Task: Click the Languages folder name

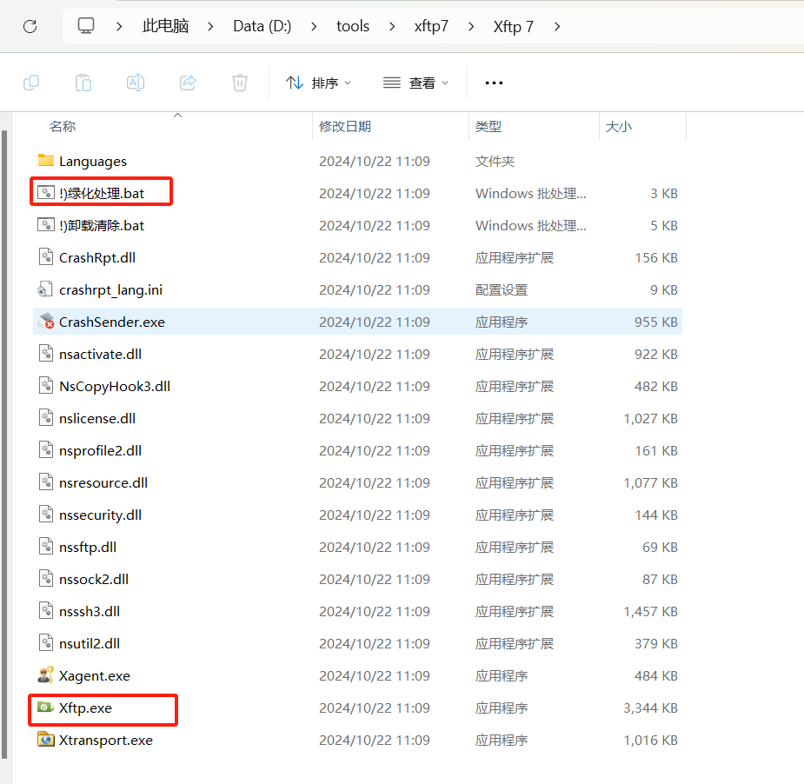Action: [93, 162]
